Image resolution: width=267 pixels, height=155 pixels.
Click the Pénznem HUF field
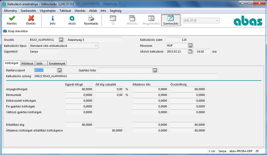click(x=177, y=45)
